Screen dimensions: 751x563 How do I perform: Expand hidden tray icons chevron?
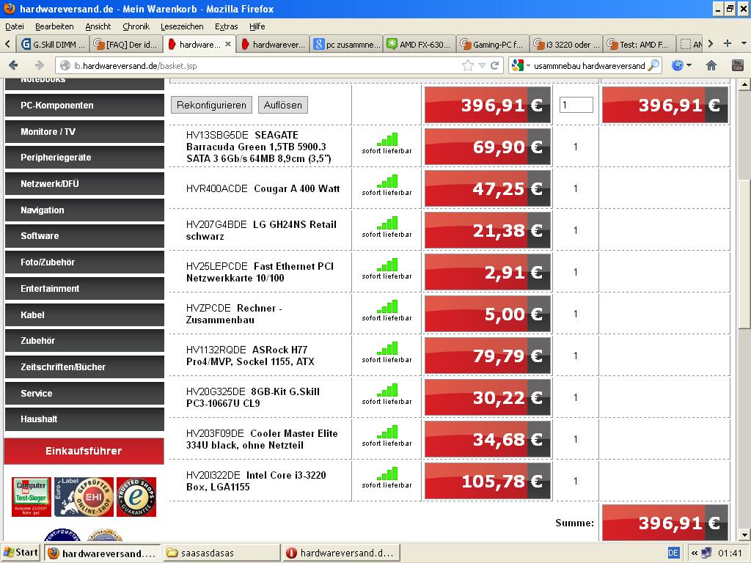pyautogui.click(x=694, y=553)
